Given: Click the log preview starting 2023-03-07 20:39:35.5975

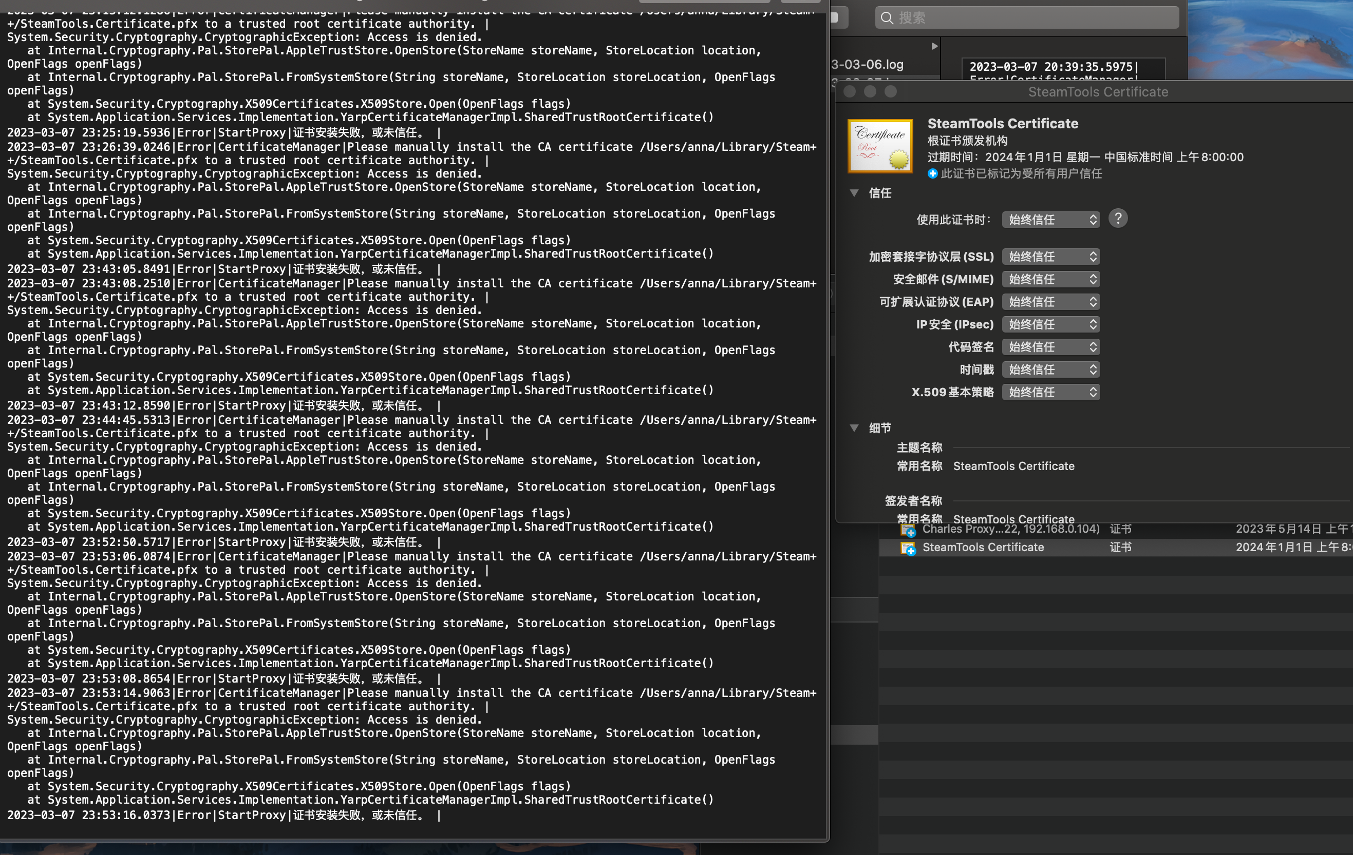Looking at the screenshot, I should 1063,69.
